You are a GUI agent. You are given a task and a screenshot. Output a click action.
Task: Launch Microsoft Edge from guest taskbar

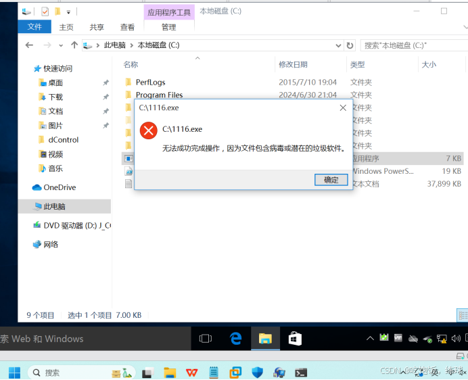(x=235, y=339)
